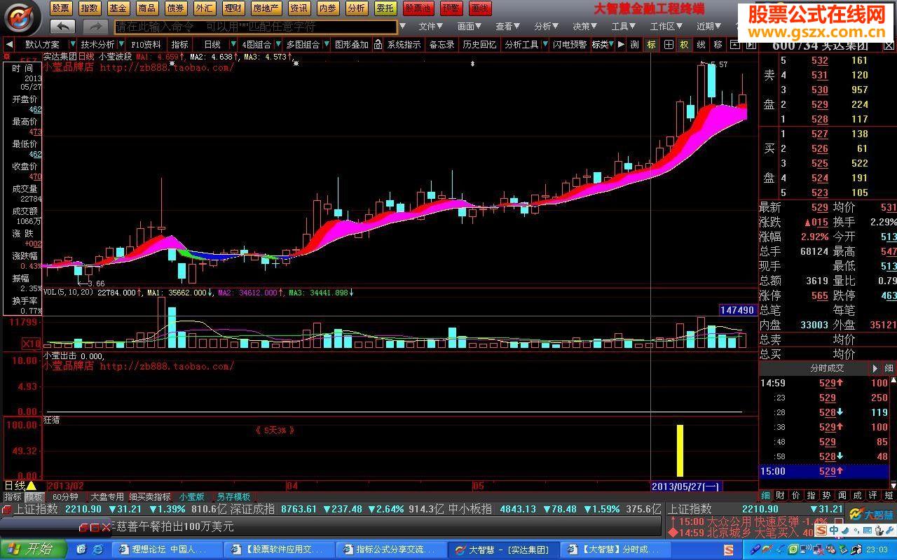
Task: Expand the command input dropdown arrow
Action: pos(402,27)
